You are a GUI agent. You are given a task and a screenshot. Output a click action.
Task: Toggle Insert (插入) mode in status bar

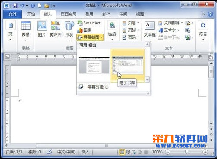click(85, 152)
